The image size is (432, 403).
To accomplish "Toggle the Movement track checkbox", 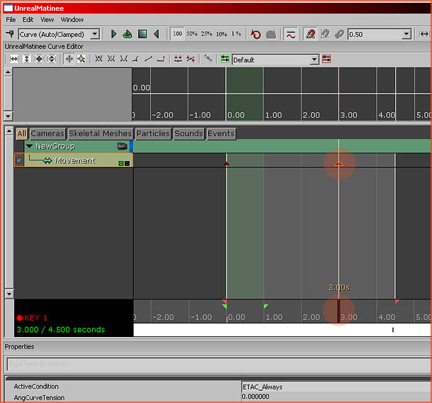I will pos(19,161).
